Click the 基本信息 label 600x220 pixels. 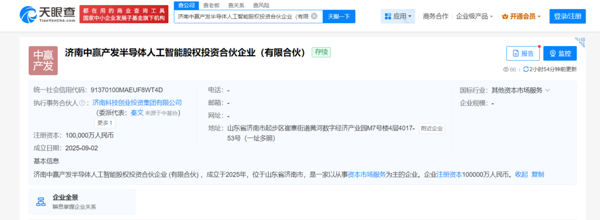(x=46, y=161)
